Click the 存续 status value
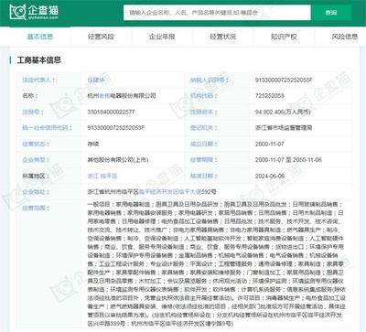Screen dimensions: 366x332 pyautogui.click(x=93, y=144)
